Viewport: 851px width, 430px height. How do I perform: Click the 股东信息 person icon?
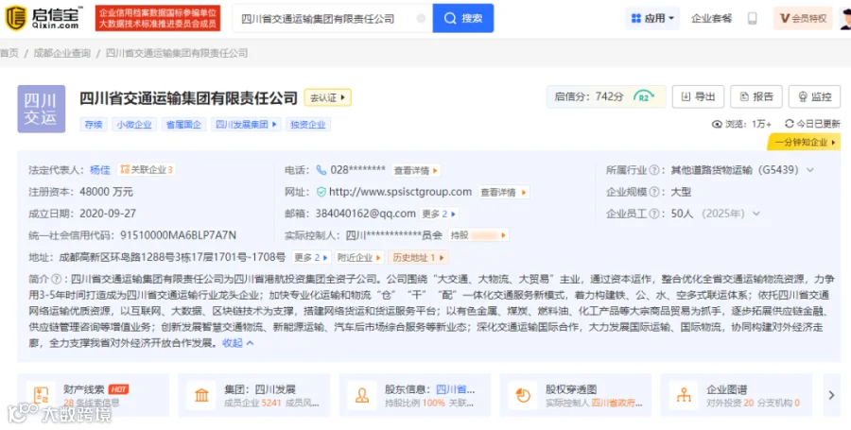point(362,396)
